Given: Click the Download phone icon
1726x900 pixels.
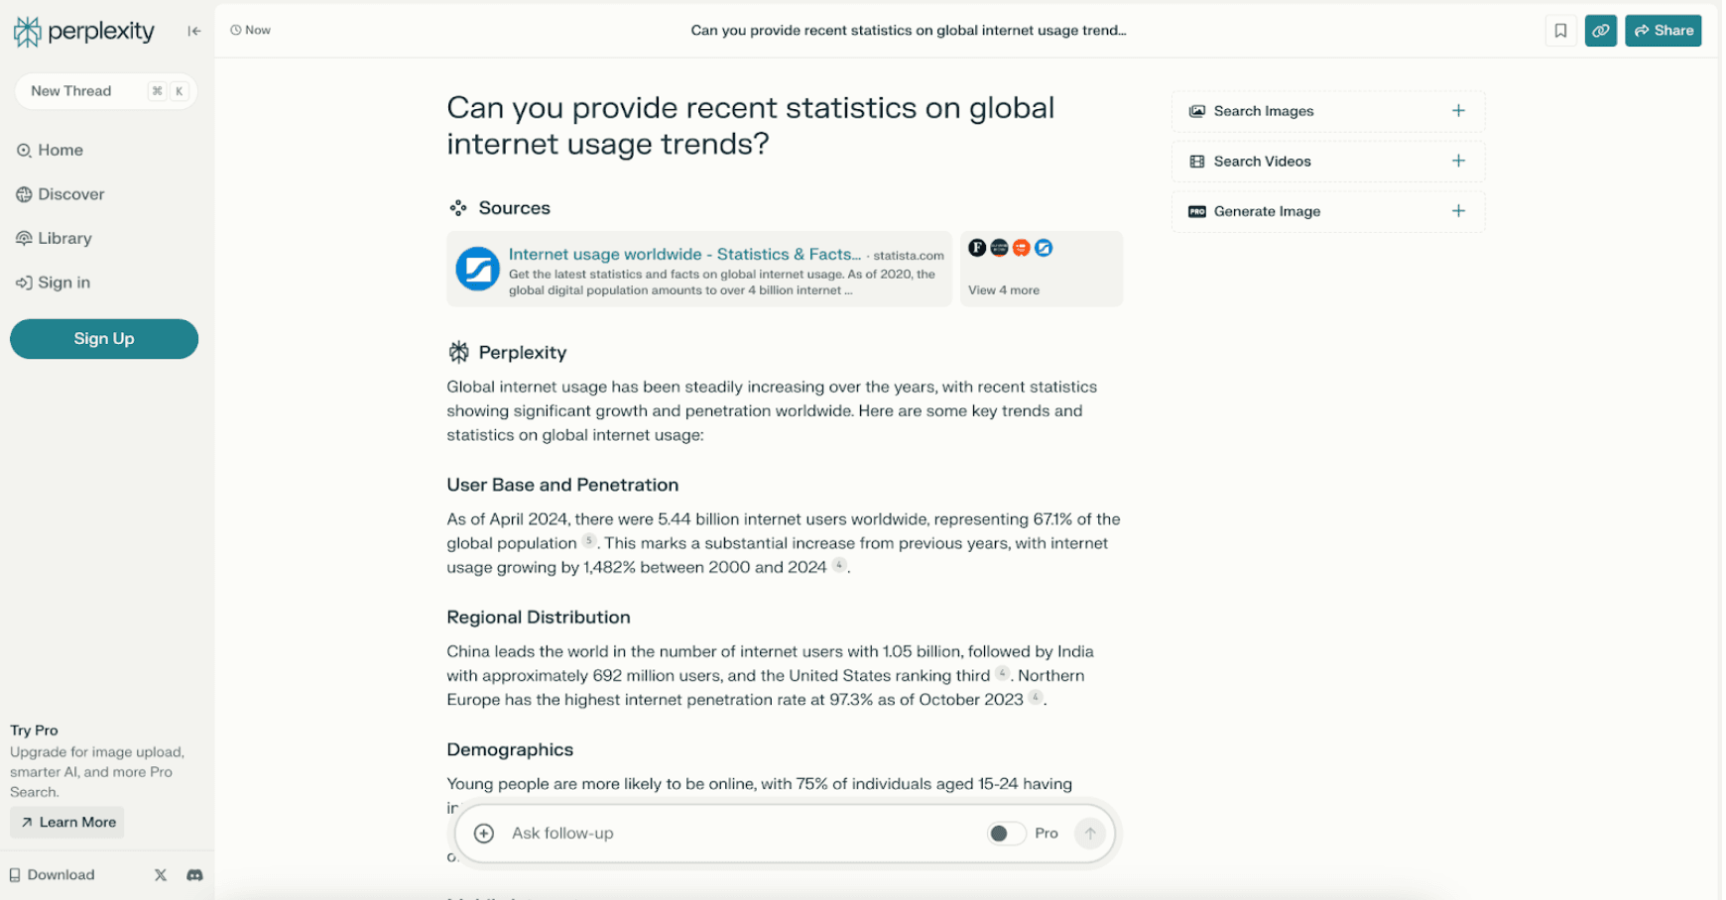Looking at the screenshot, I should 15,875.
